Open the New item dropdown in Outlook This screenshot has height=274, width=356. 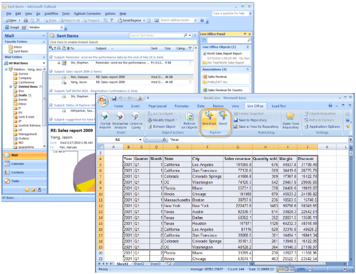click(x=19, y=20)
